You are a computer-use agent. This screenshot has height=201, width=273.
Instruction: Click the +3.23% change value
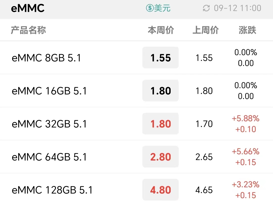click(x=245, y=184)
